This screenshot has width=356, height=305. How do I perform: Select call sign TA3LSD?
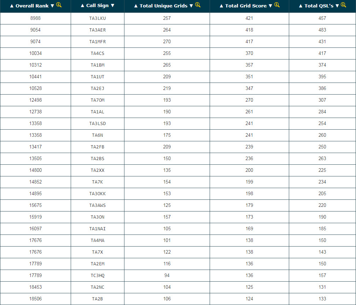(x=98, y=124)
